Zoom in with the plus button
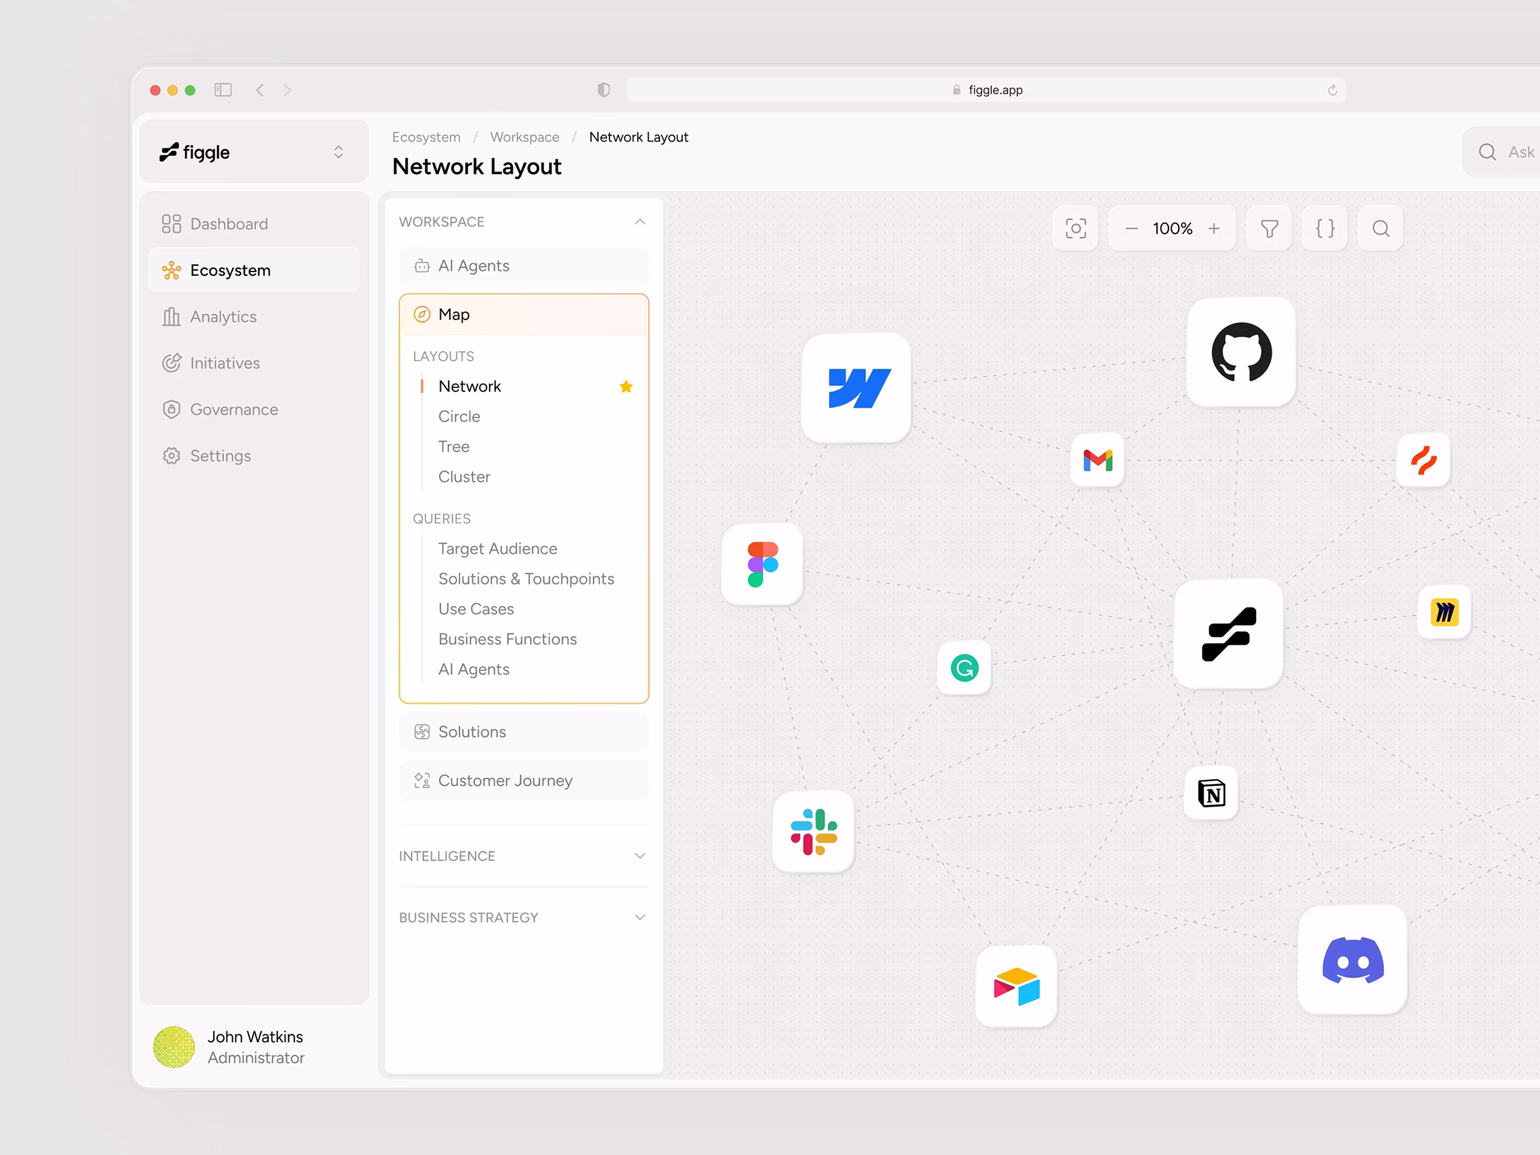The width and height of the screenshot is (1540, 1155). 1214,228
